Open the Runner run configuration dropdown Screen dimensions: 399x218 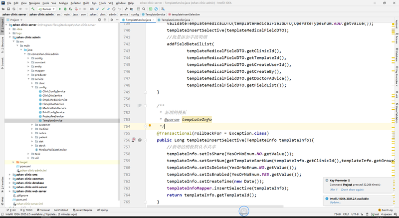point(47,9)
